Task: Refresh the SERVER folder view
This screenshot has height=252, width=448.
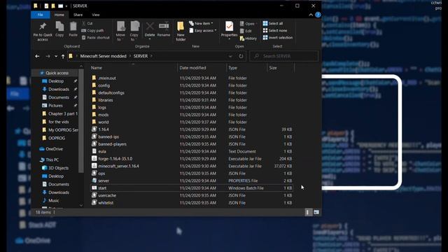Action: tap(241, 56)
